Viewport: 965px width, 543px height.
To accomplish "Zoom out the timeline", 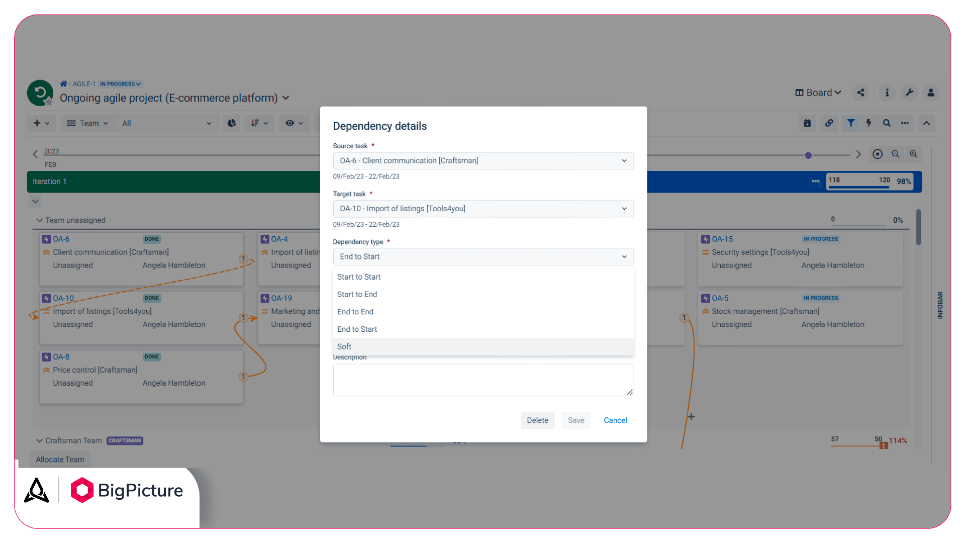I will click(896, 154).
